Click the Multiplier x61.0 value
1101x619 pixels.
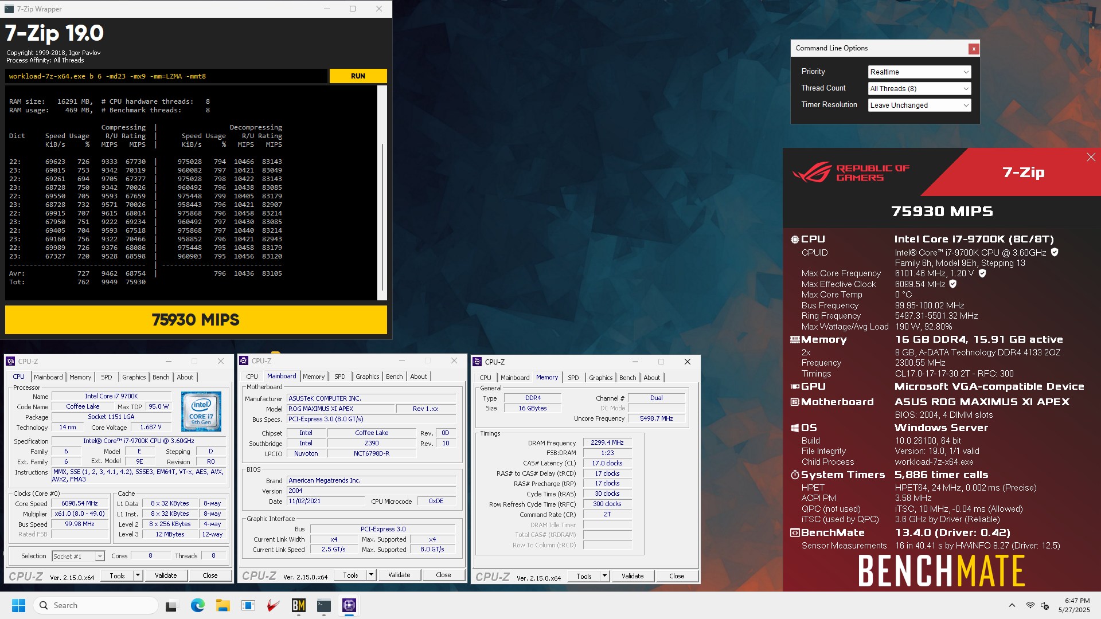(80, 514)
